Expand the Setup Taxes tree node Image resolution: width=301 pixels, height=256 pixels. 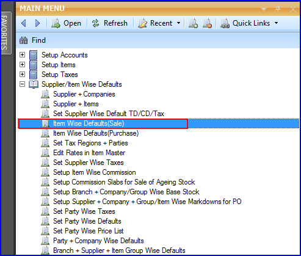[22, 75]
